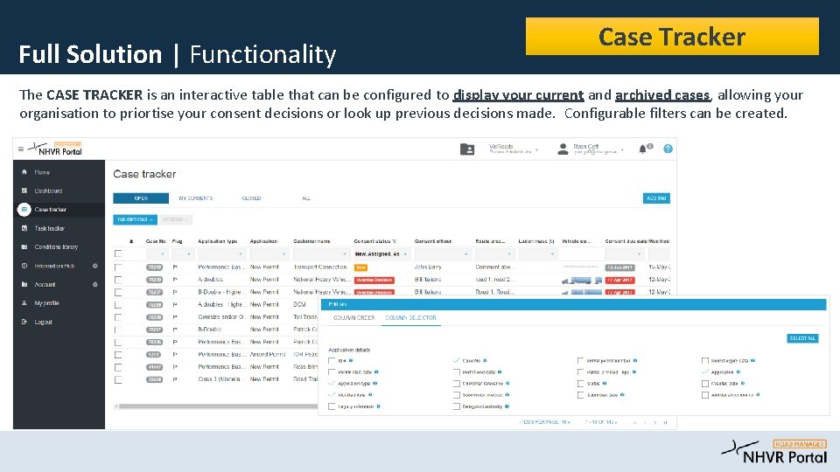Click the account folder icon in header
Viewport: 840px width, 472px height.
(467, 149)
